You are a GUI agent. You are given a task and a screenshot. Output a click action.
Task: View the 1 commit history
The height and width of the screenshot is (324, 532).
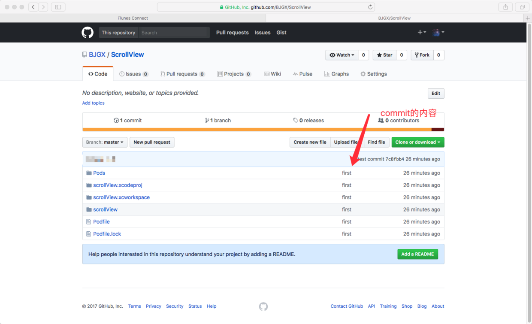[x=127, y=121]
